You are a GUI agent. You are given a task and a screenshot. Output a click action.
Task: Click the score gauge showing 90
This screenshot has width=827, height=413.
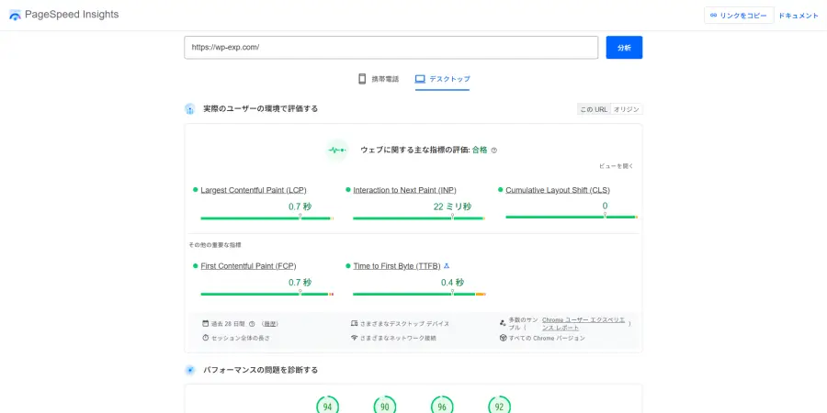[x=385, y=405]
